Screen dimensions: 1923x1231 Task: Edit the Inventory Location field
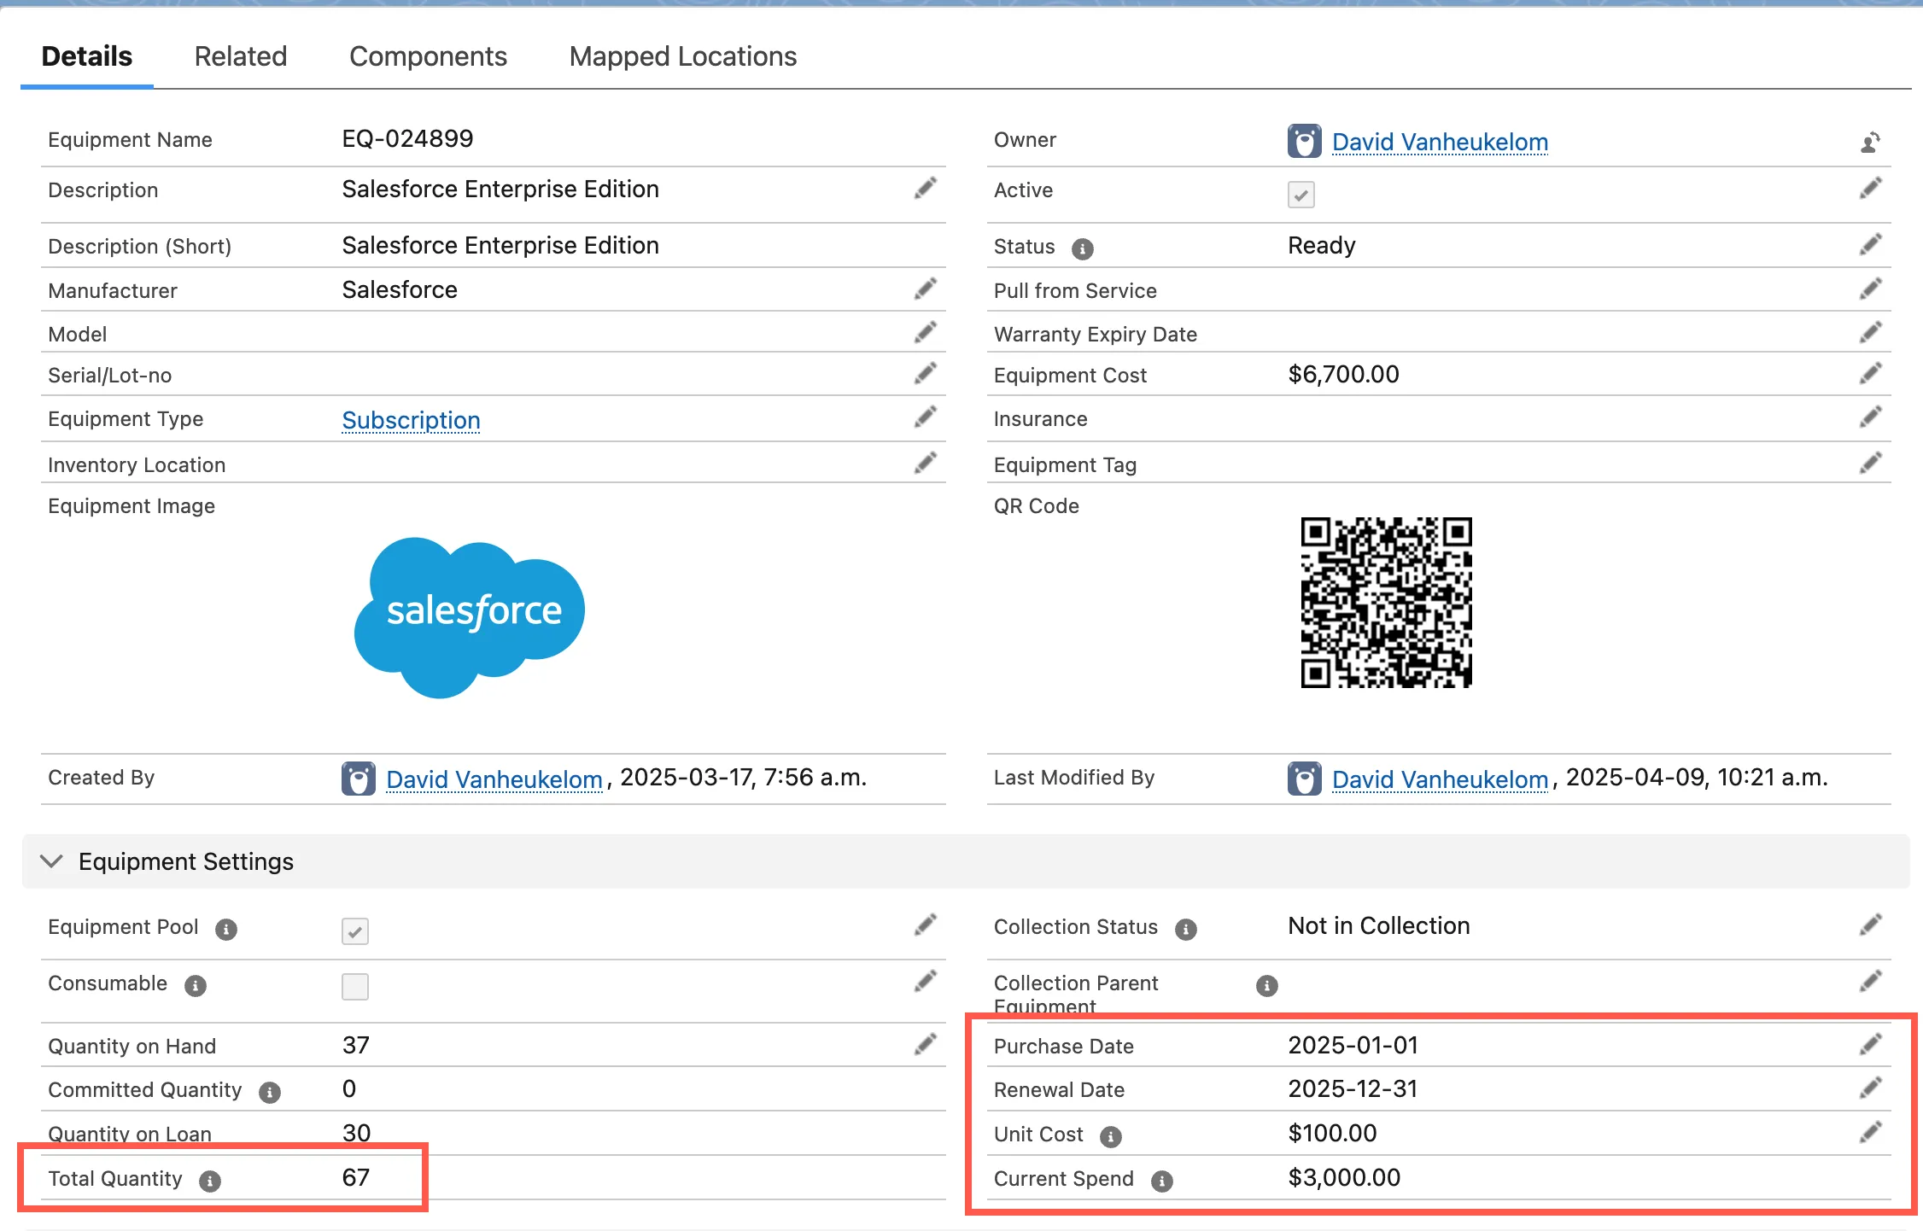click(925, 464)
